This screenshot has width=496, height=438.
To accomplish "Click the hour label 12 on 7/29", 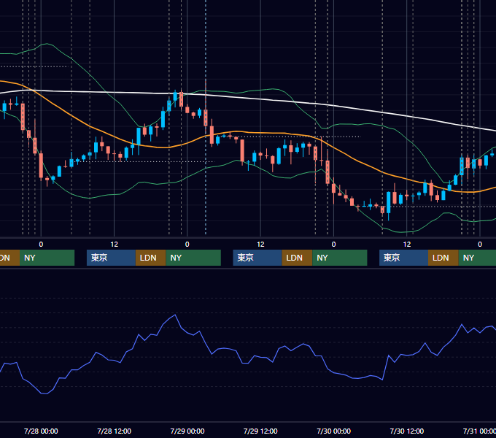I will pyautogui.click(x=260, y=245).
